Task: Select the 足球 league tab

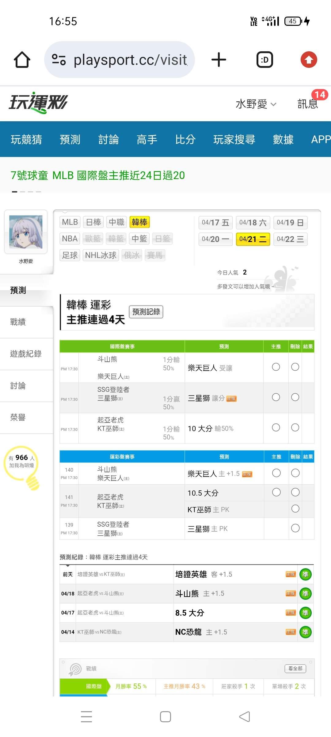Action: click(70, 255)
